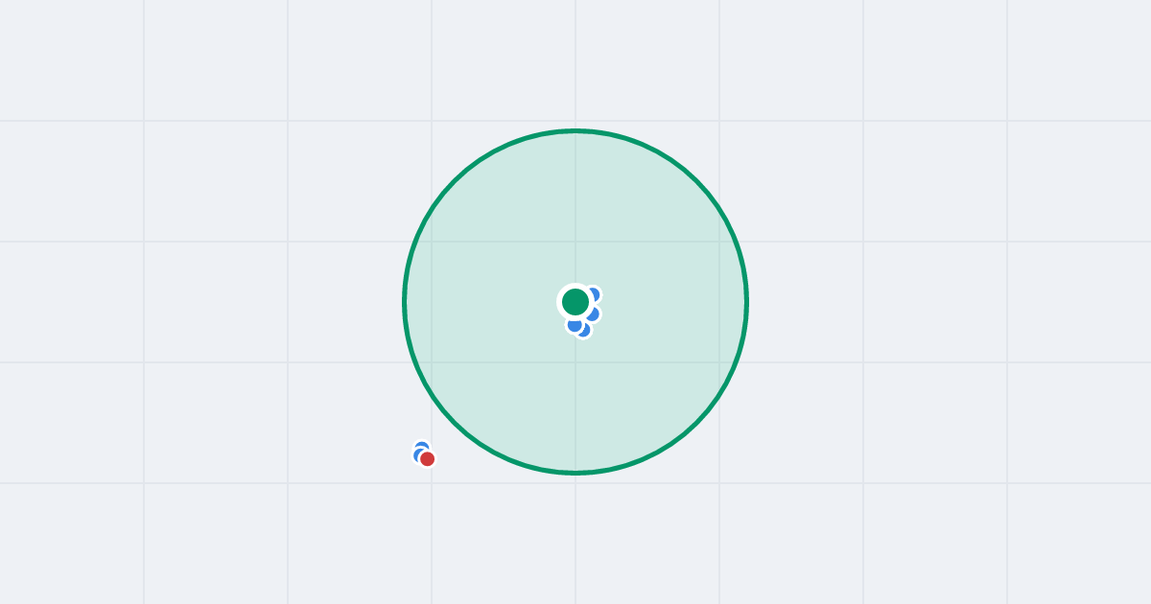
Task: Click the uppermost blue dot above red marker
Action: pyautogui.click(x=421, y=446)
